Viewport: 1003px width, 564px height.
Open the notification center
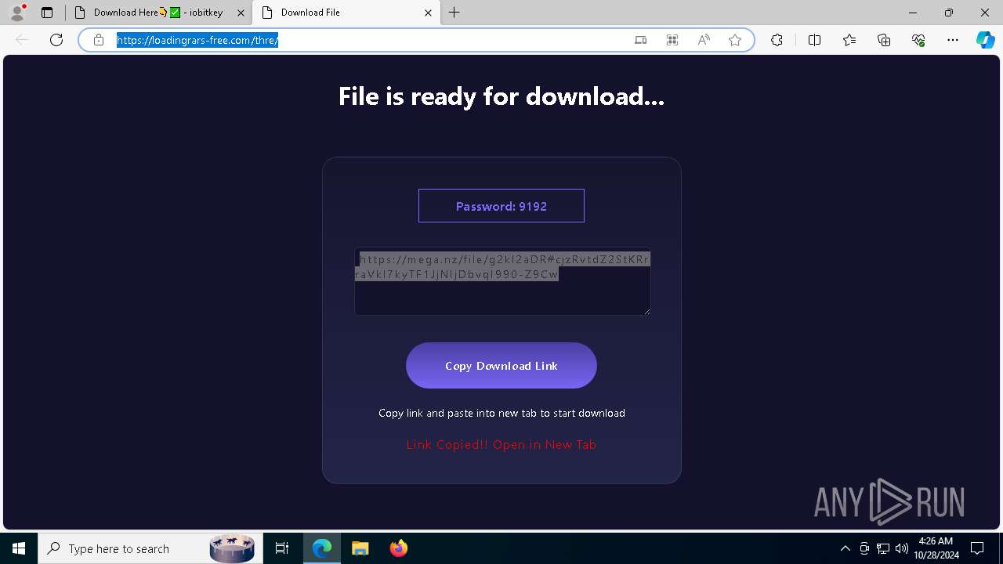point(977,548)
